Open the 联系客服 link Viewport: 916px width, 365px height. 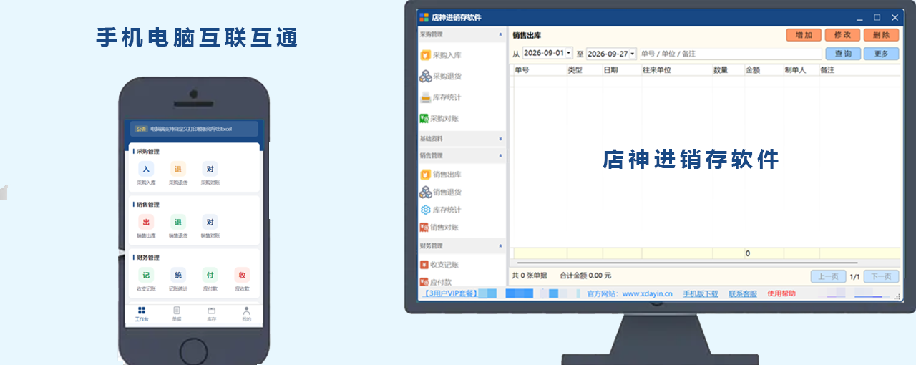click(x=743, y=293)
